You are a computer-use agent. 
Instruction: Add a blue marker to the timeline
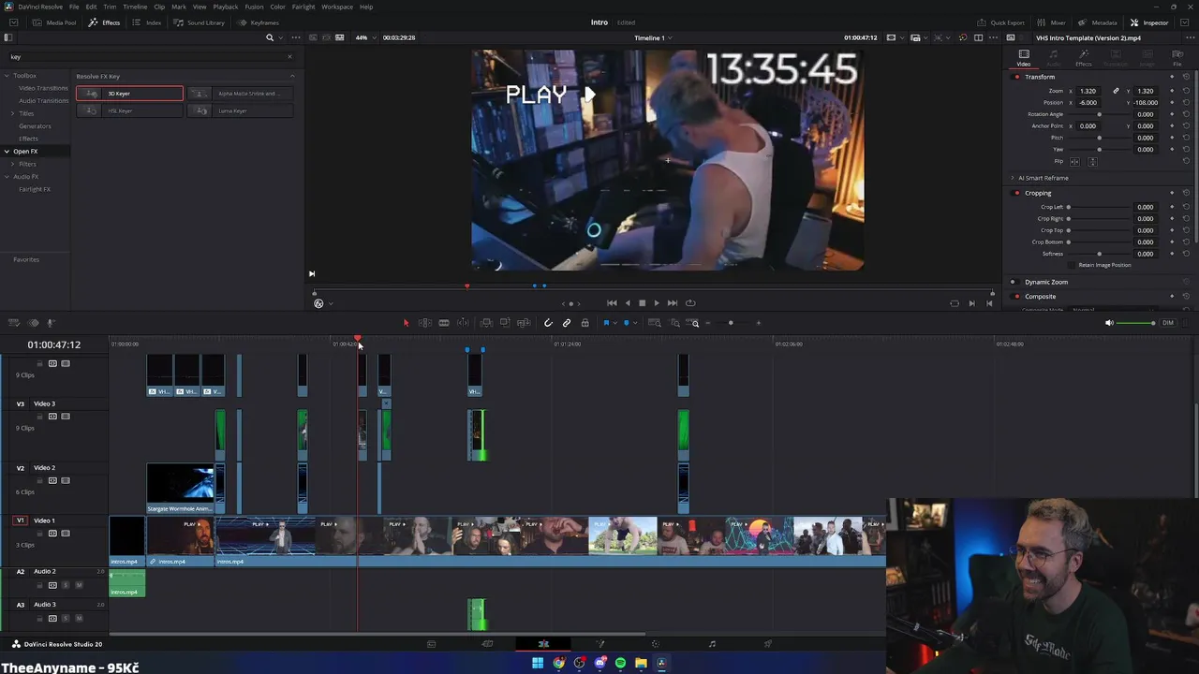[626, 323]
